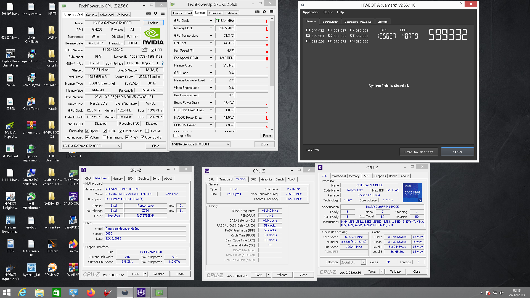Click Close in CPU-Z Memory window

click(x=303, y=275)
